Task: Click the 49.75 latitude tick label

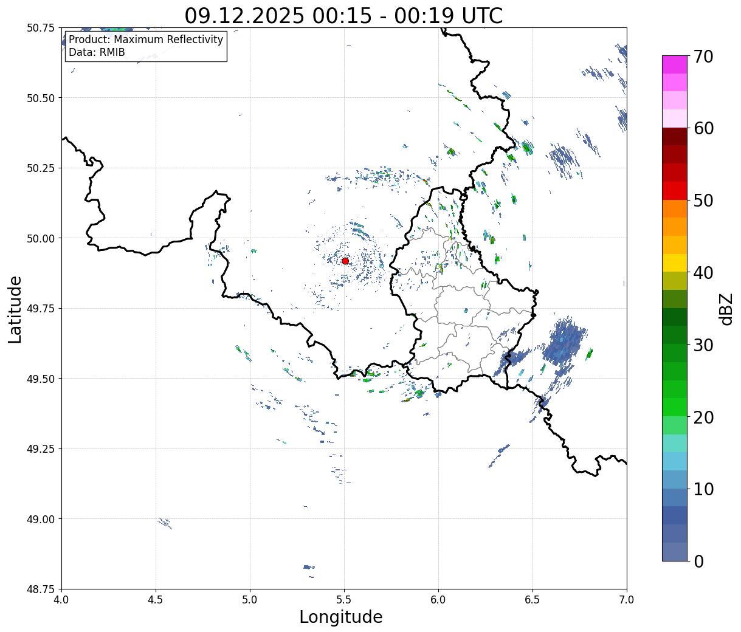Action: click(40, 309)
